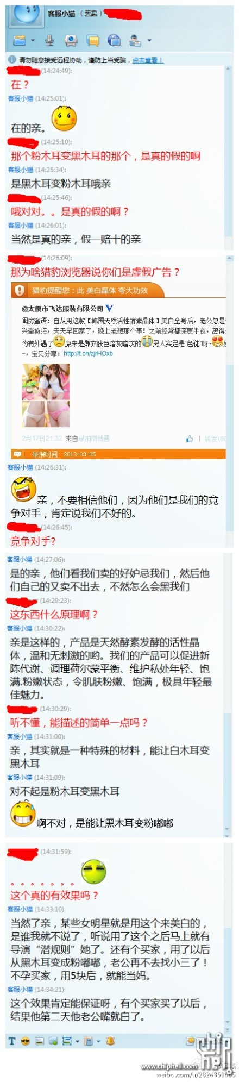Start a voice call with microphone icon
Viewport: 239px width, 1082px height.
click(50, 40)
